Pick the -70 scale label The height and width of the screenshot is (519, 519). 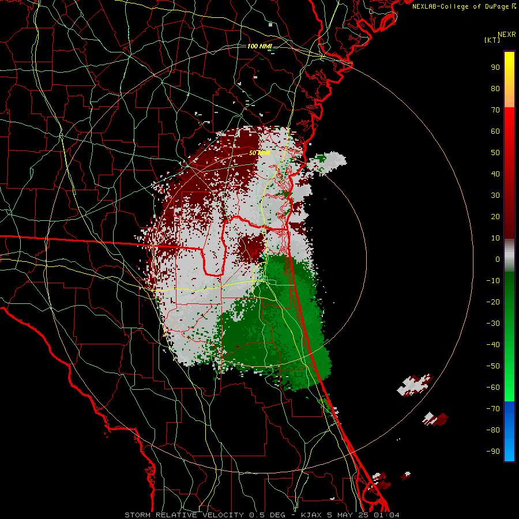coord(493,409)
